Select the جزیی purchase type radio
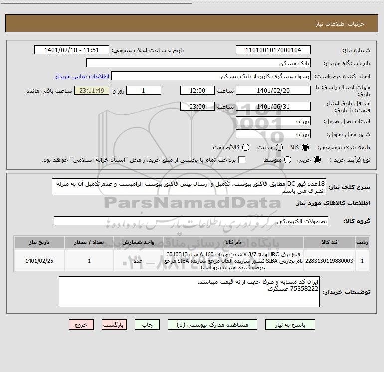The image size is (384, 372). tap(317, 160)
